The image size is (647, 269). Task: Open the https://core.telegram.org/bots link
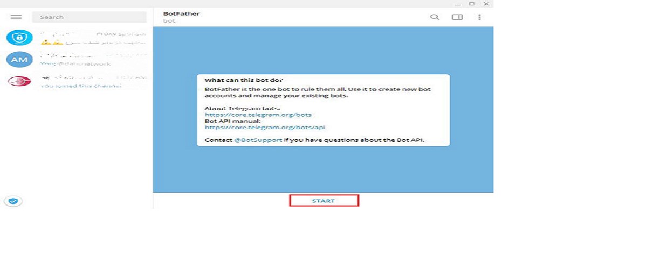pos(258,115)
